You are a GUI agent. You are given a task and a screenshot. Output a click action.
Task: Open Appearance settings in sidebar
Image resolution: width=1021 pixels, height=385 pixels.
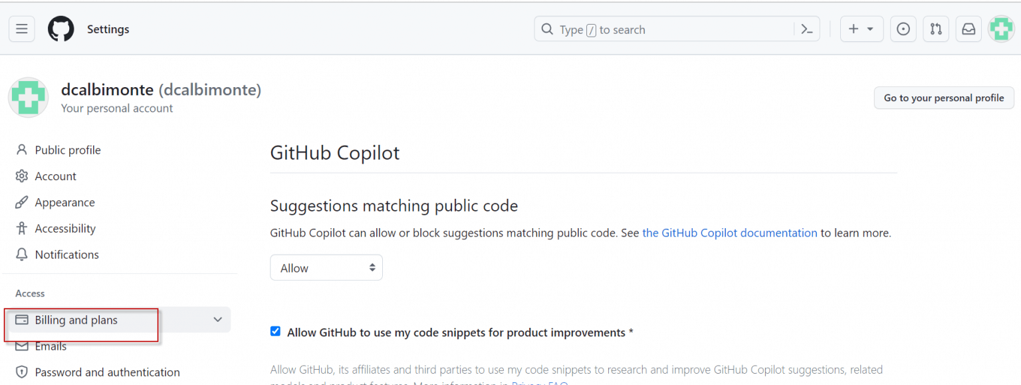coord(64,203)
